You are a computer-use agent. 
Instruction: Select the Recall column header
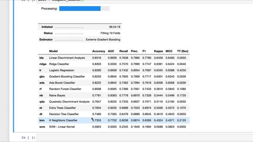124,51
